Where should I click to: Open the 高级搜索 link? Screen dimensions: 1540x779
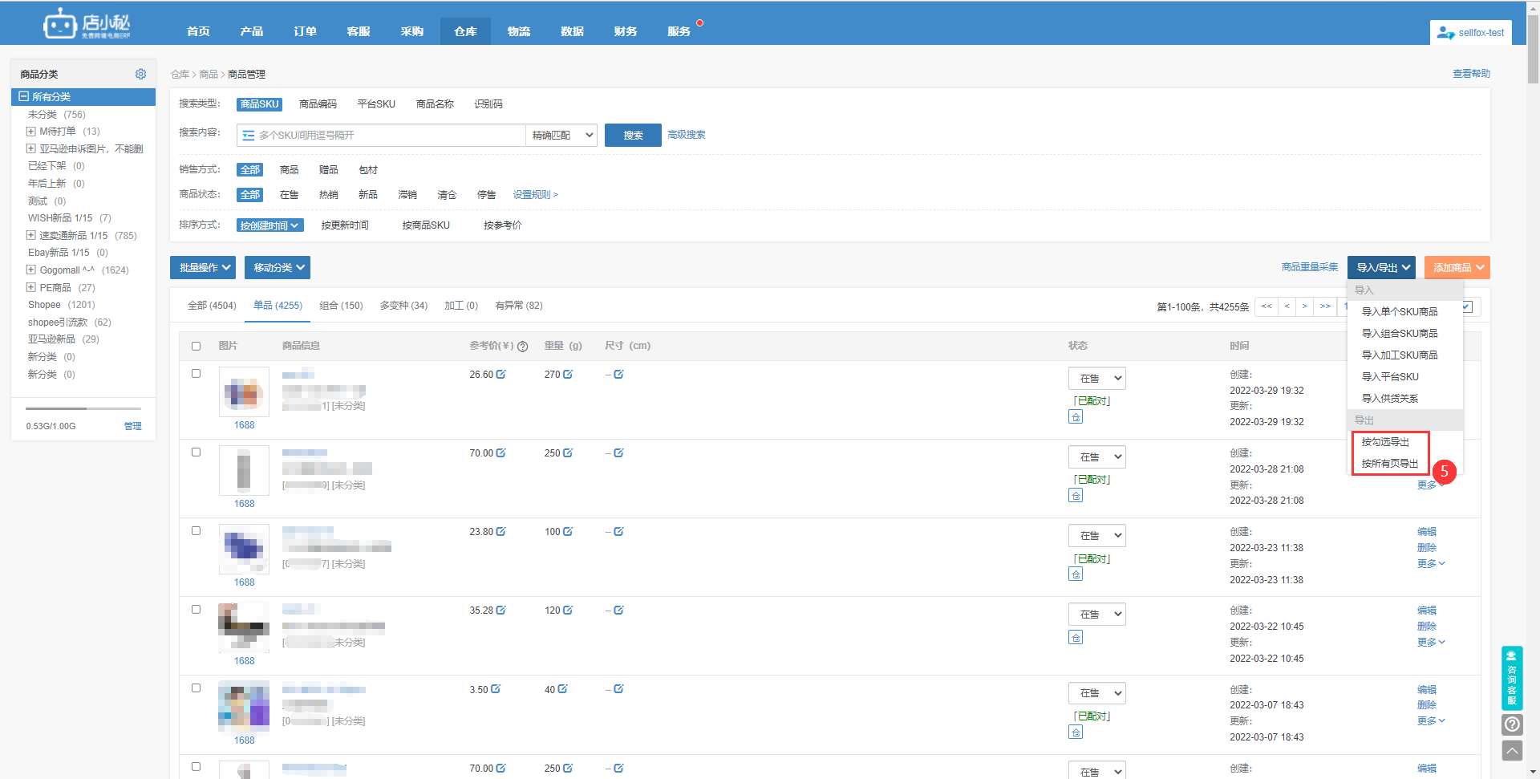click(687, 135)
